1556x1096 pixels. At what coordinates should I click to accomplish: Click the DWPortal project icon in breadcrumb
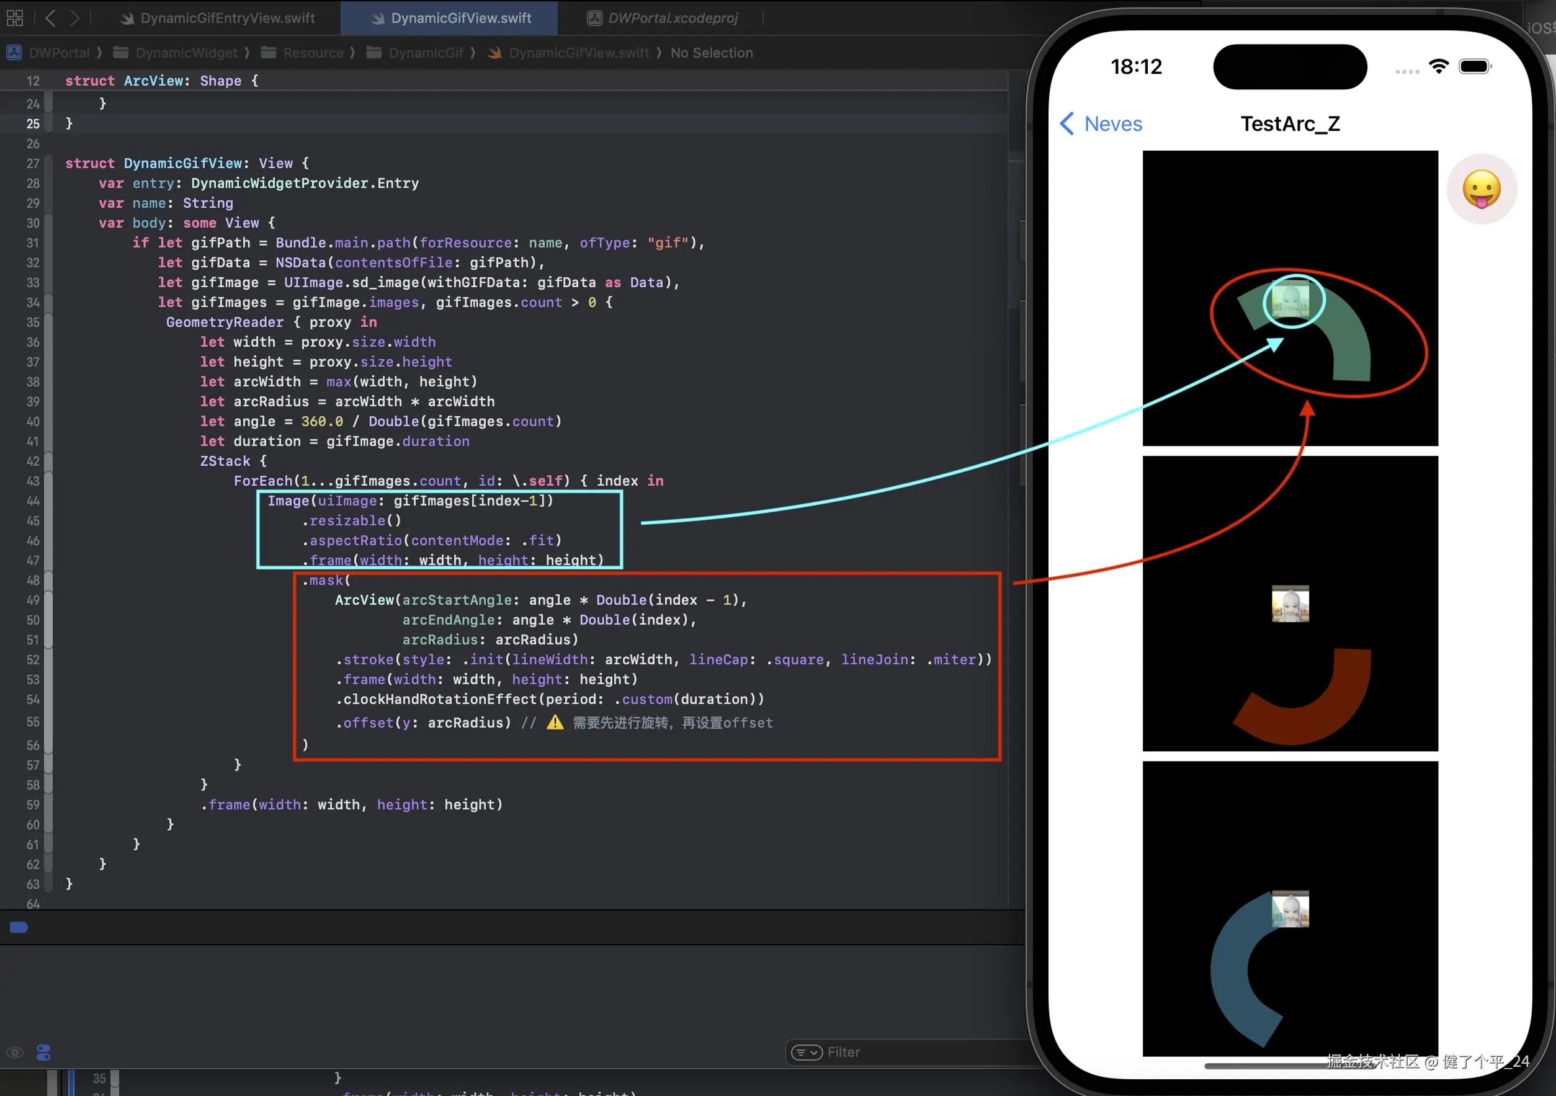(14, 53)
